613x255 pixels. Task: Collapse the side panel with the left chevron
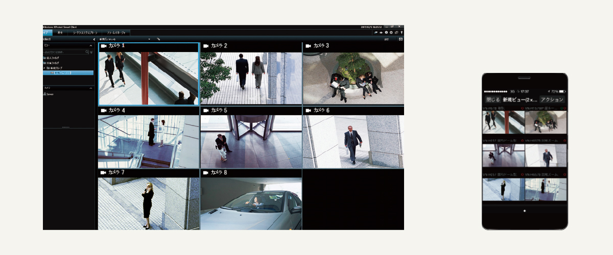click(x=94, y=39)
